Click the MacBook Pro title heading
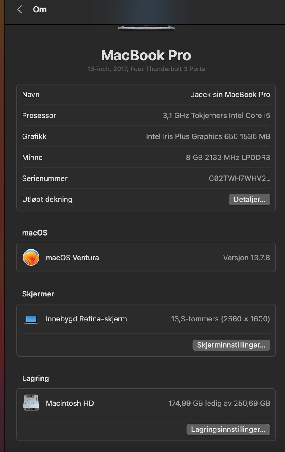 tap(146, 55)
